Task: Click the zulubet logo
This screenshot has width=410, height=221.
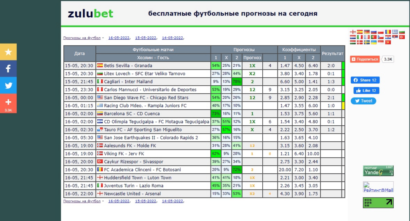Action: click(90, 14)
